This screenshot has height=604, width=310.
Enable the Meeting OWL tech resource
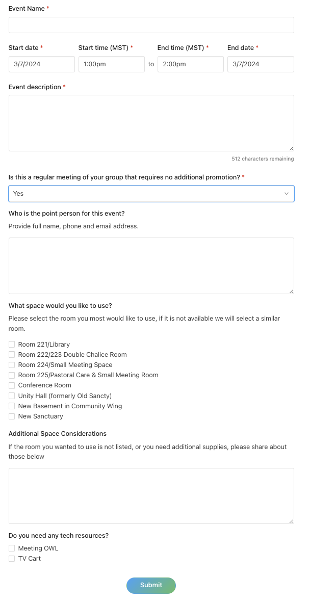pos(12,548)
